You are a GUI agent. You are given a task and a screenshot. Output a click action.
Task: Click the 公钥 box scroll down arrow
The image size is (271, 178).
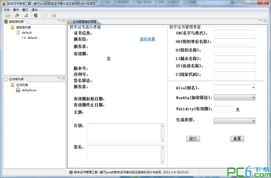(x=163, y=141)
